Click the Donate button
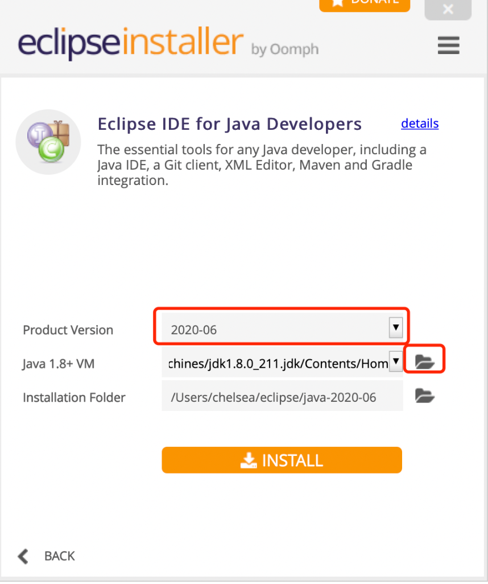This screenshot has width=488, height=584. coord(365,5)
